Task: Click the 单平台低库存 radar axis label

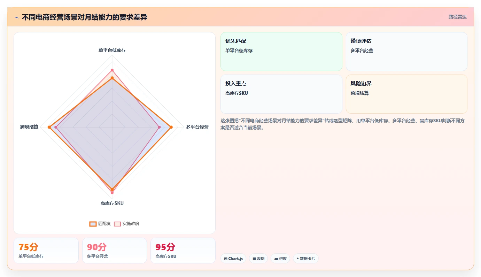Action: tap(112, 50)
